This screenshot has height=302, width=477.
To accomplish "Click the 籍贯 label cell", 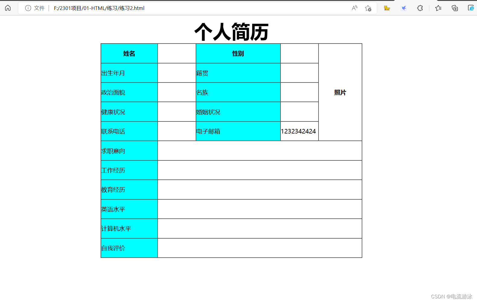I will pyautogui.click(x=238, y=73).
